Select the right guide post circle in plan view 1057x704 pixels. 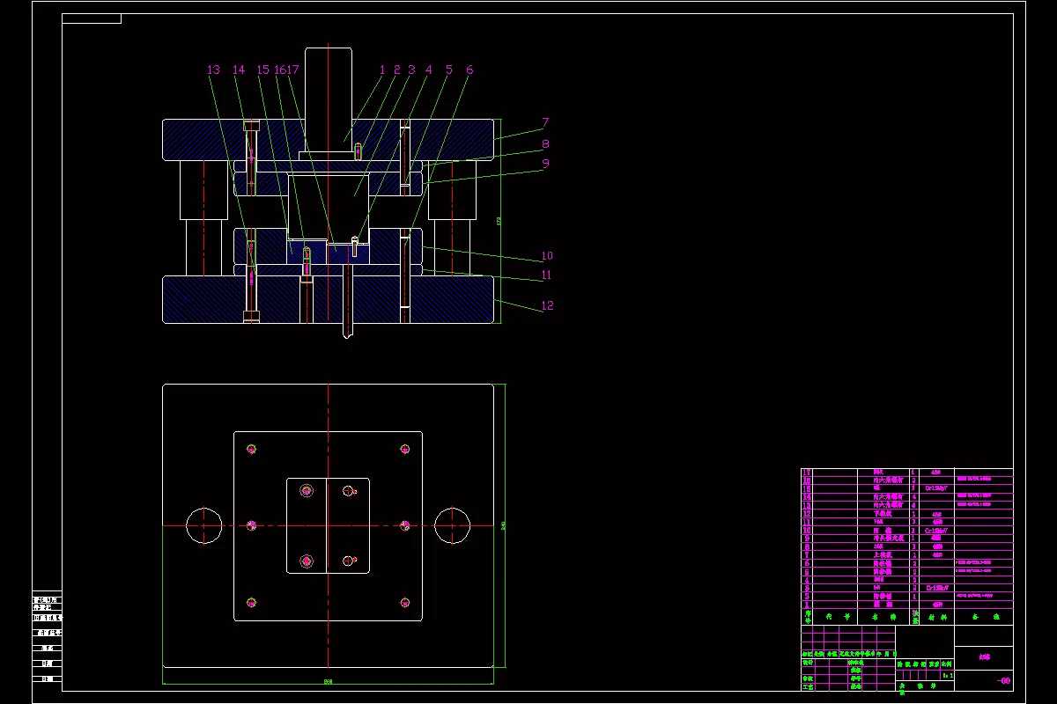point(452,525)
